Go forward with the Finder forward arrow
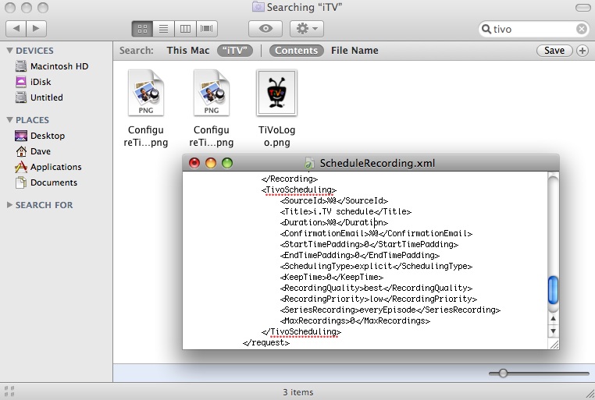The width and height of the screenshot is (595, 400). (37, 29)
